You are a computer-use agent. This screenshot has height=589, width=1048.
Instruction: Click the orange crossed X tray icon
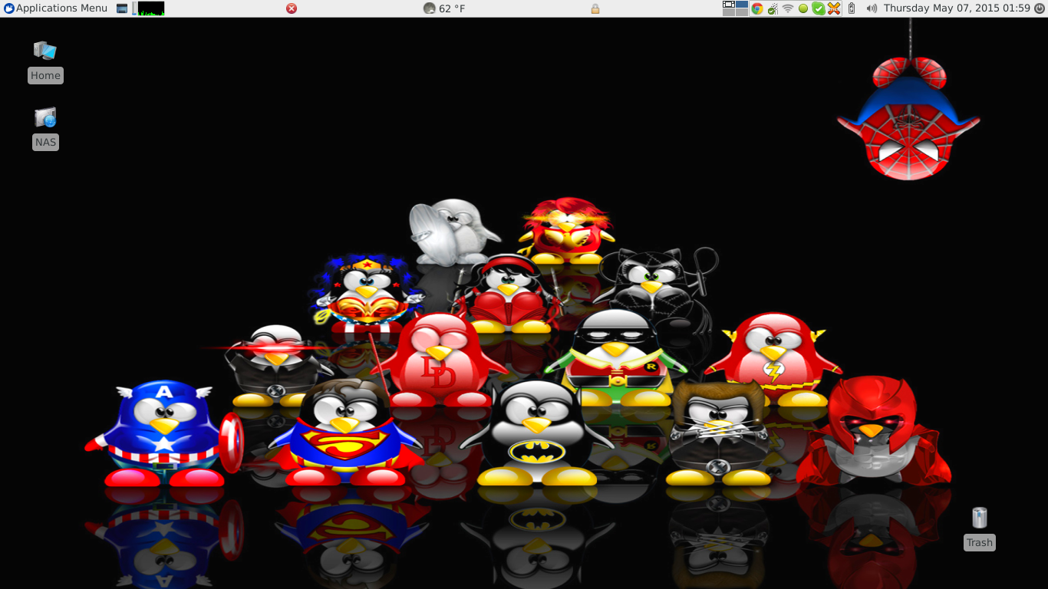[834, 8]
